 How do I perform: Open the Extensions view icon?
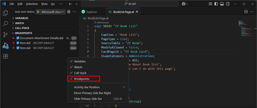click(x=5, y=56)
